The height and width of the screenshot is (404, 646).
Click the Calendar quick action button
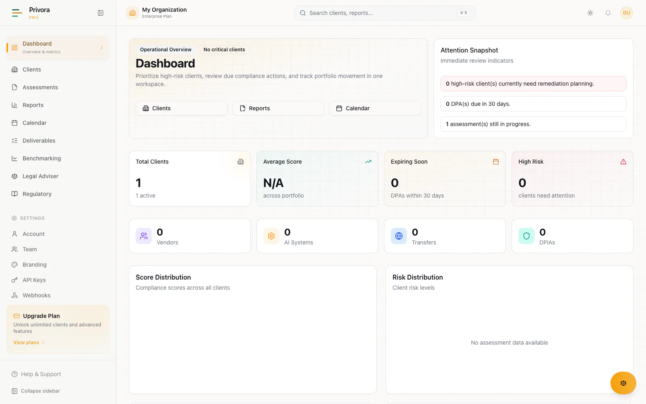pyautogui.click(x=375, y=108)
